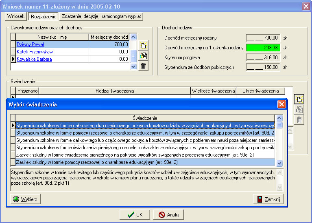Image resolution: width=312 pixels, height=223 pixels.
Task: Edit selected family member icon
Action: coord(143,56)
